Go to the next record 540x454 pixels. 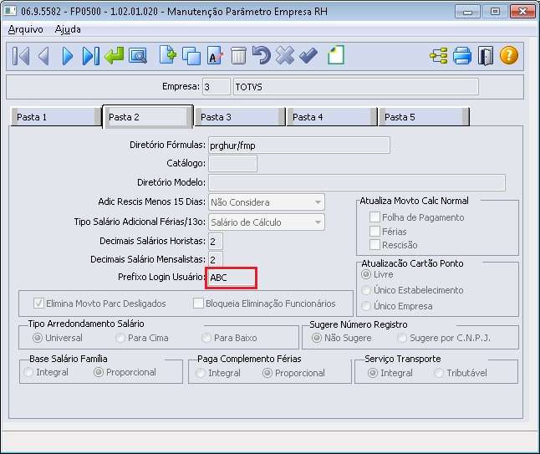click(68, 56)
